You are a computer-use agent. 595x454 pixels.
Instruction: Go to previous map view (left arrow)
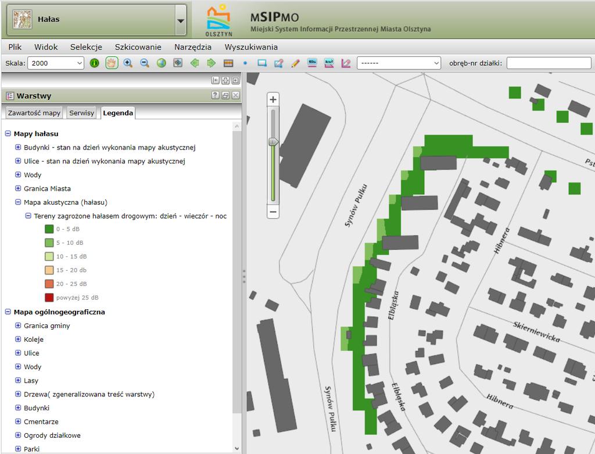pyautogui.click(x=195, y=63)
